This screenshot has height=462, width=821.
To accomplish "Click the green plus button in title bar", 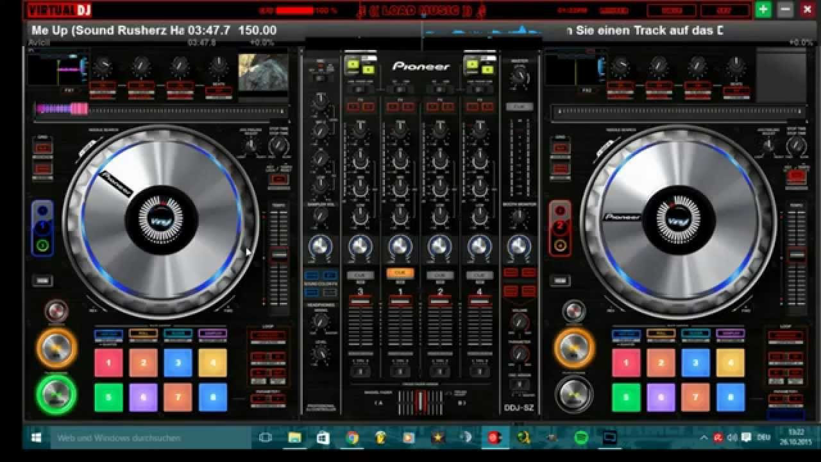I will tap(763, 10).
